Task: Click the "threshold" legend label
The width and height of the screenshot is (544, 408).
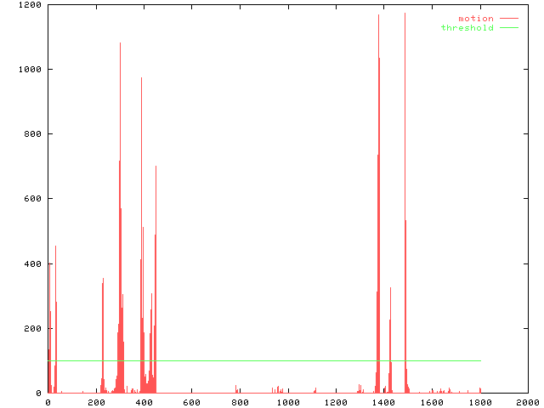Action: coord(467,28)
